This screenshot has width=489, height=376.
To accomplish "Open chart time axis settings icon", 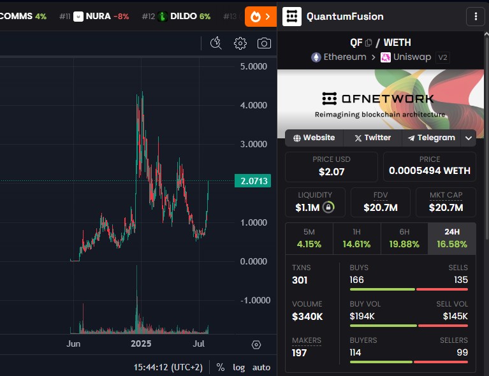I will coord(256,345).
